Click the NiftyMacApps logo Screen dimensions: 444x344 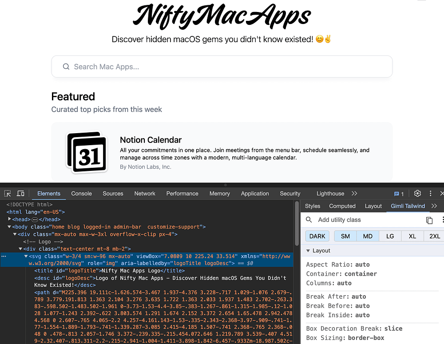click(x=222, y=16)
